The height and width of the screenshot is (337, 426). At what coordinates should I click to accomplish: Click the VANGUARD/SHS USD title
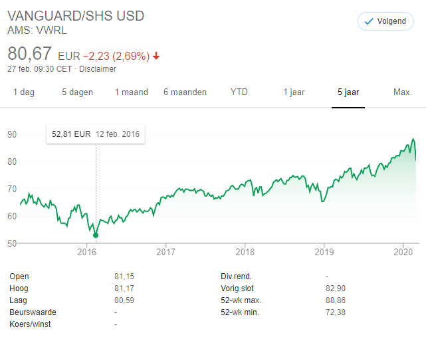pos(76,15)
